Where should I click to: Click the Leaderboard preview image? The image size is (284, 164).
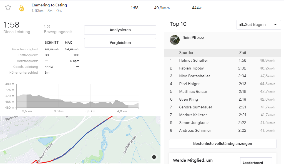[256, 161]
